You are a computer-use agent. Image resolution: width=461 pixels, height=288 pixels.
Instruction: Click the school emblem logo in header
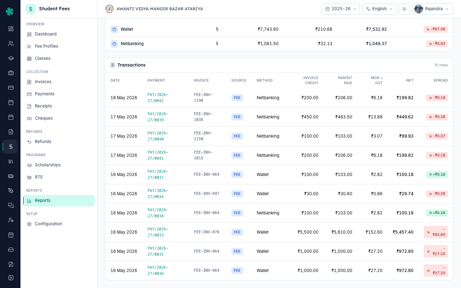pyautogui.click(x=109, y=9)
